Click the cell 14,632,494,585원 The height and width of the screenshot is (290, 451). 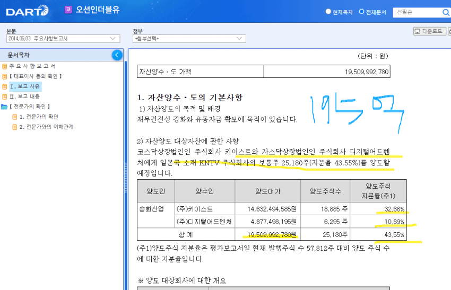(x=268, y=209)
